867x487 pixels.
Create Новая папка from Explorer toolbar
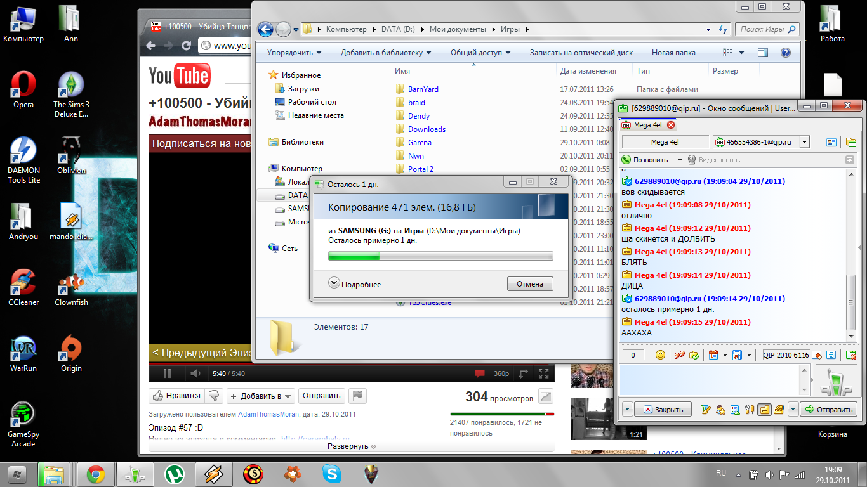(673, 53)
